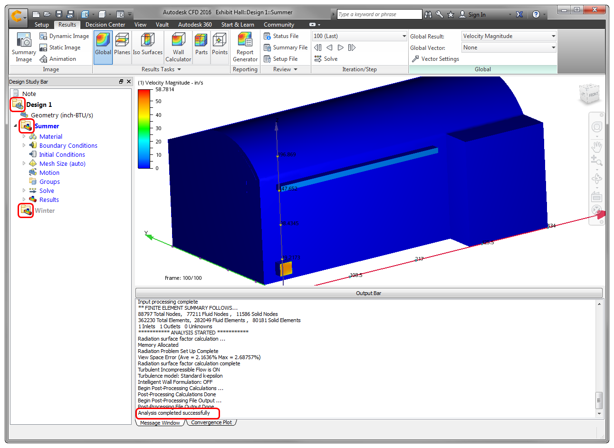614x448 pixels.
Task: Select the Pan hand tool in navigation bar
Action: click(596, 146)
